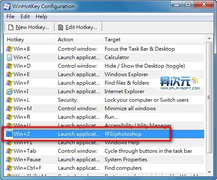Click the scrollbar down arrow
This screenshot has width=217, height=180.
pyautogui.click(x=209, y=172)
